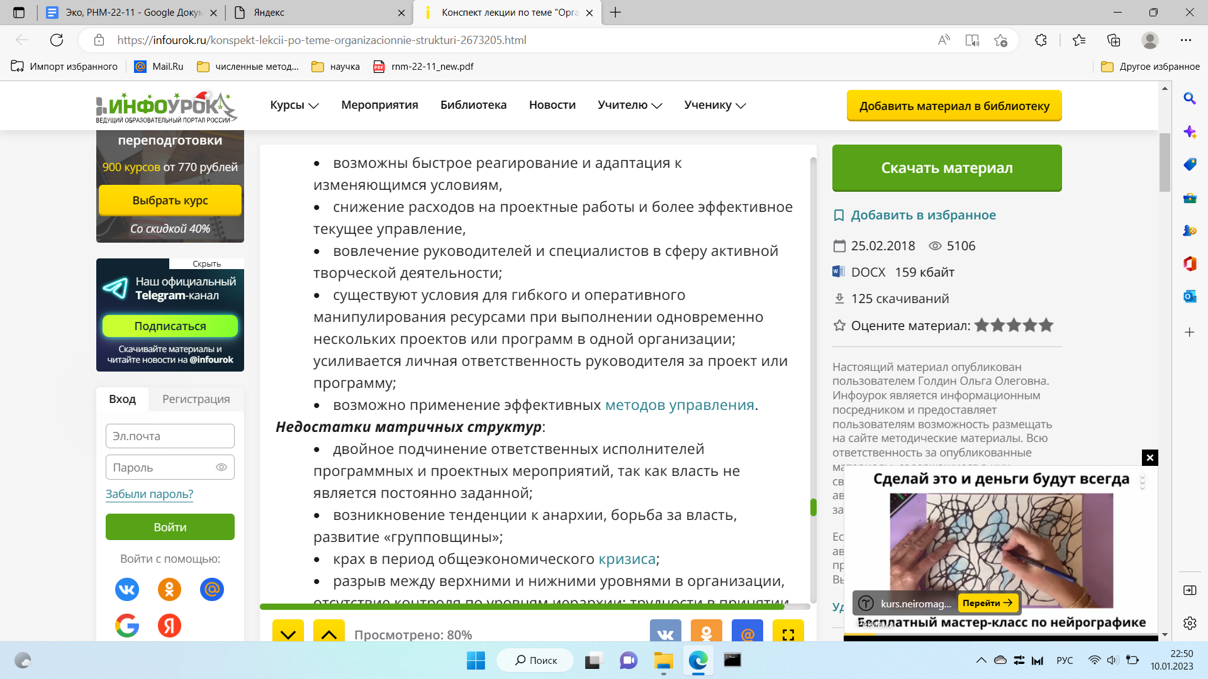Click the taskbar Поиск search box
Viewport: 1208px width, 679px height.
click(x=535, y=660)
